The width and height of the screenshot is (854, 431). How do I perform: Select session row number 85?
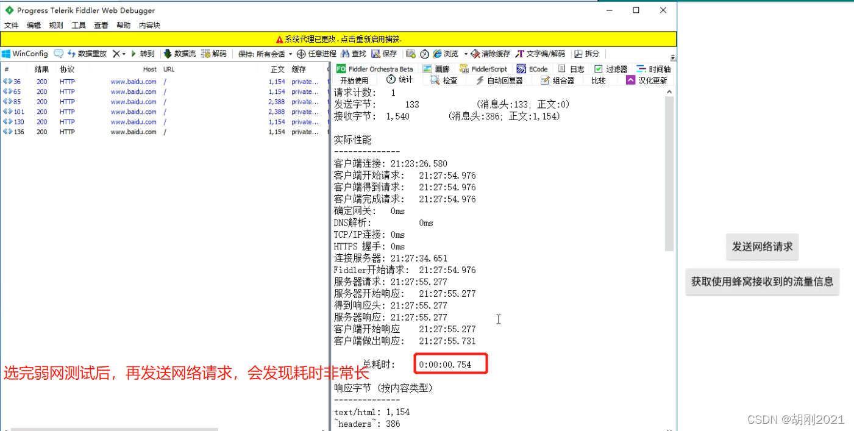point(165,102)
